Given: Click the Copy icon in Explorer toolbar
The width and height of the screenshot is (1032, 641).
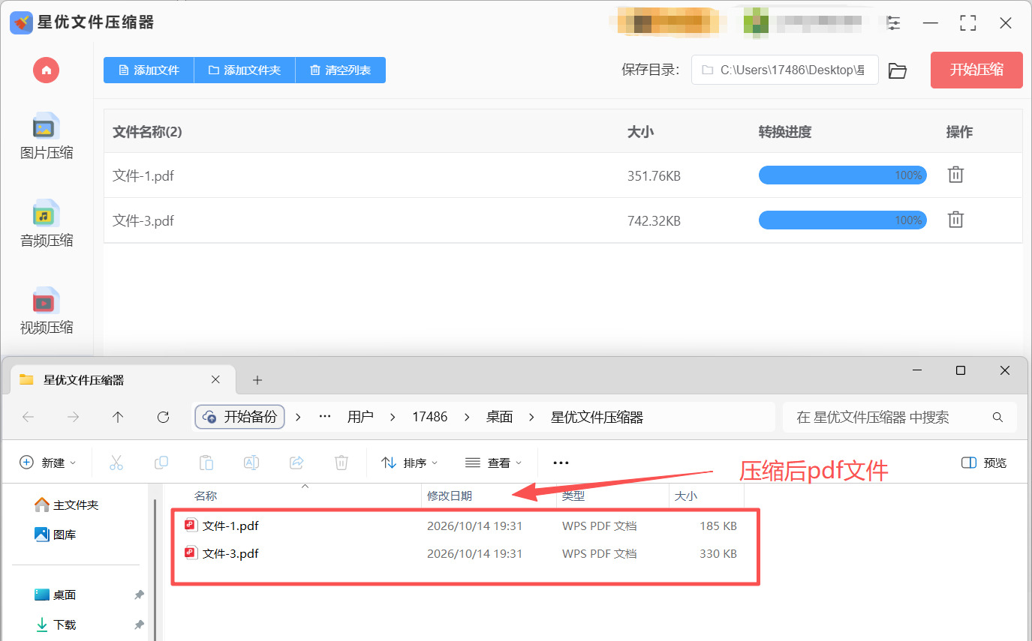Looking at the screenshot, I should point(161,463).
